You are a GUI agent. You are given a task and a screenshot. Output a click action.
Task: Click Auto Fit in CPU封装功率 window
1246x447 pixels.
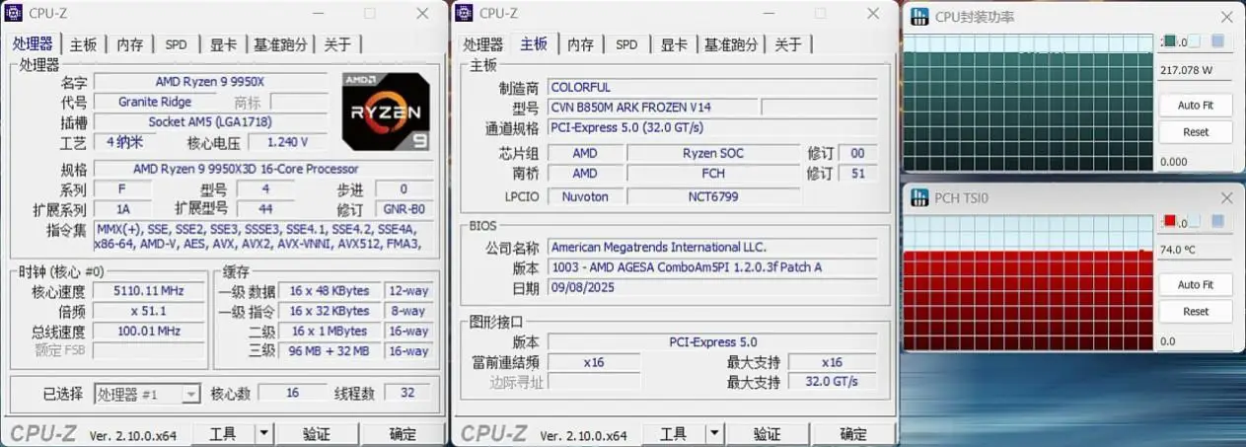pyautogui.click(x=1196, y=105)
